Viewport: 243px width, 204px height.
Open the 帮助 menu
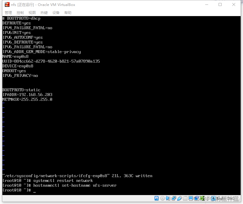68,13
